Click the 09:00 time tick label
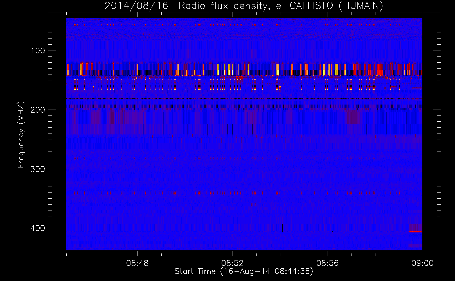The height and width of the screenshot is (281, 455). tap(423, 263)
